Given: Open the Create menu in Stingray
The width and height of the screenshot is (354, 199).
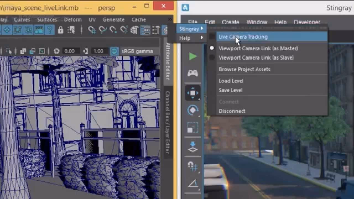Looking at the screenshot, I should tap(230, 22).
